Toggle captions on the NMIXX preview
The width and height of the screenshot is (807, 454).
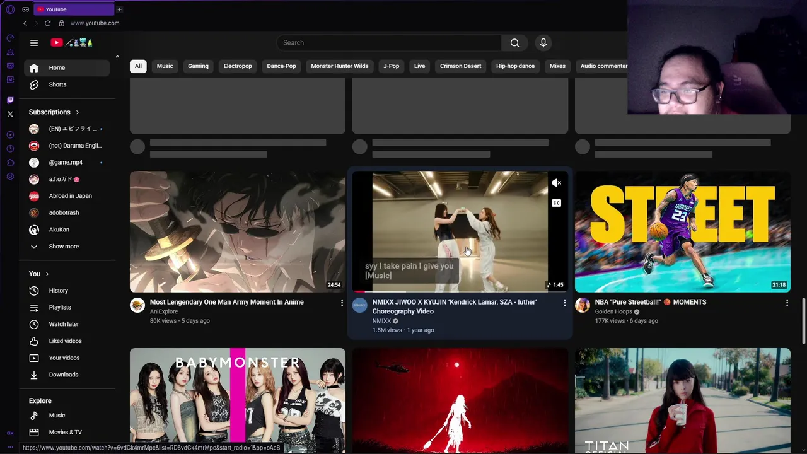click(556, 203)
